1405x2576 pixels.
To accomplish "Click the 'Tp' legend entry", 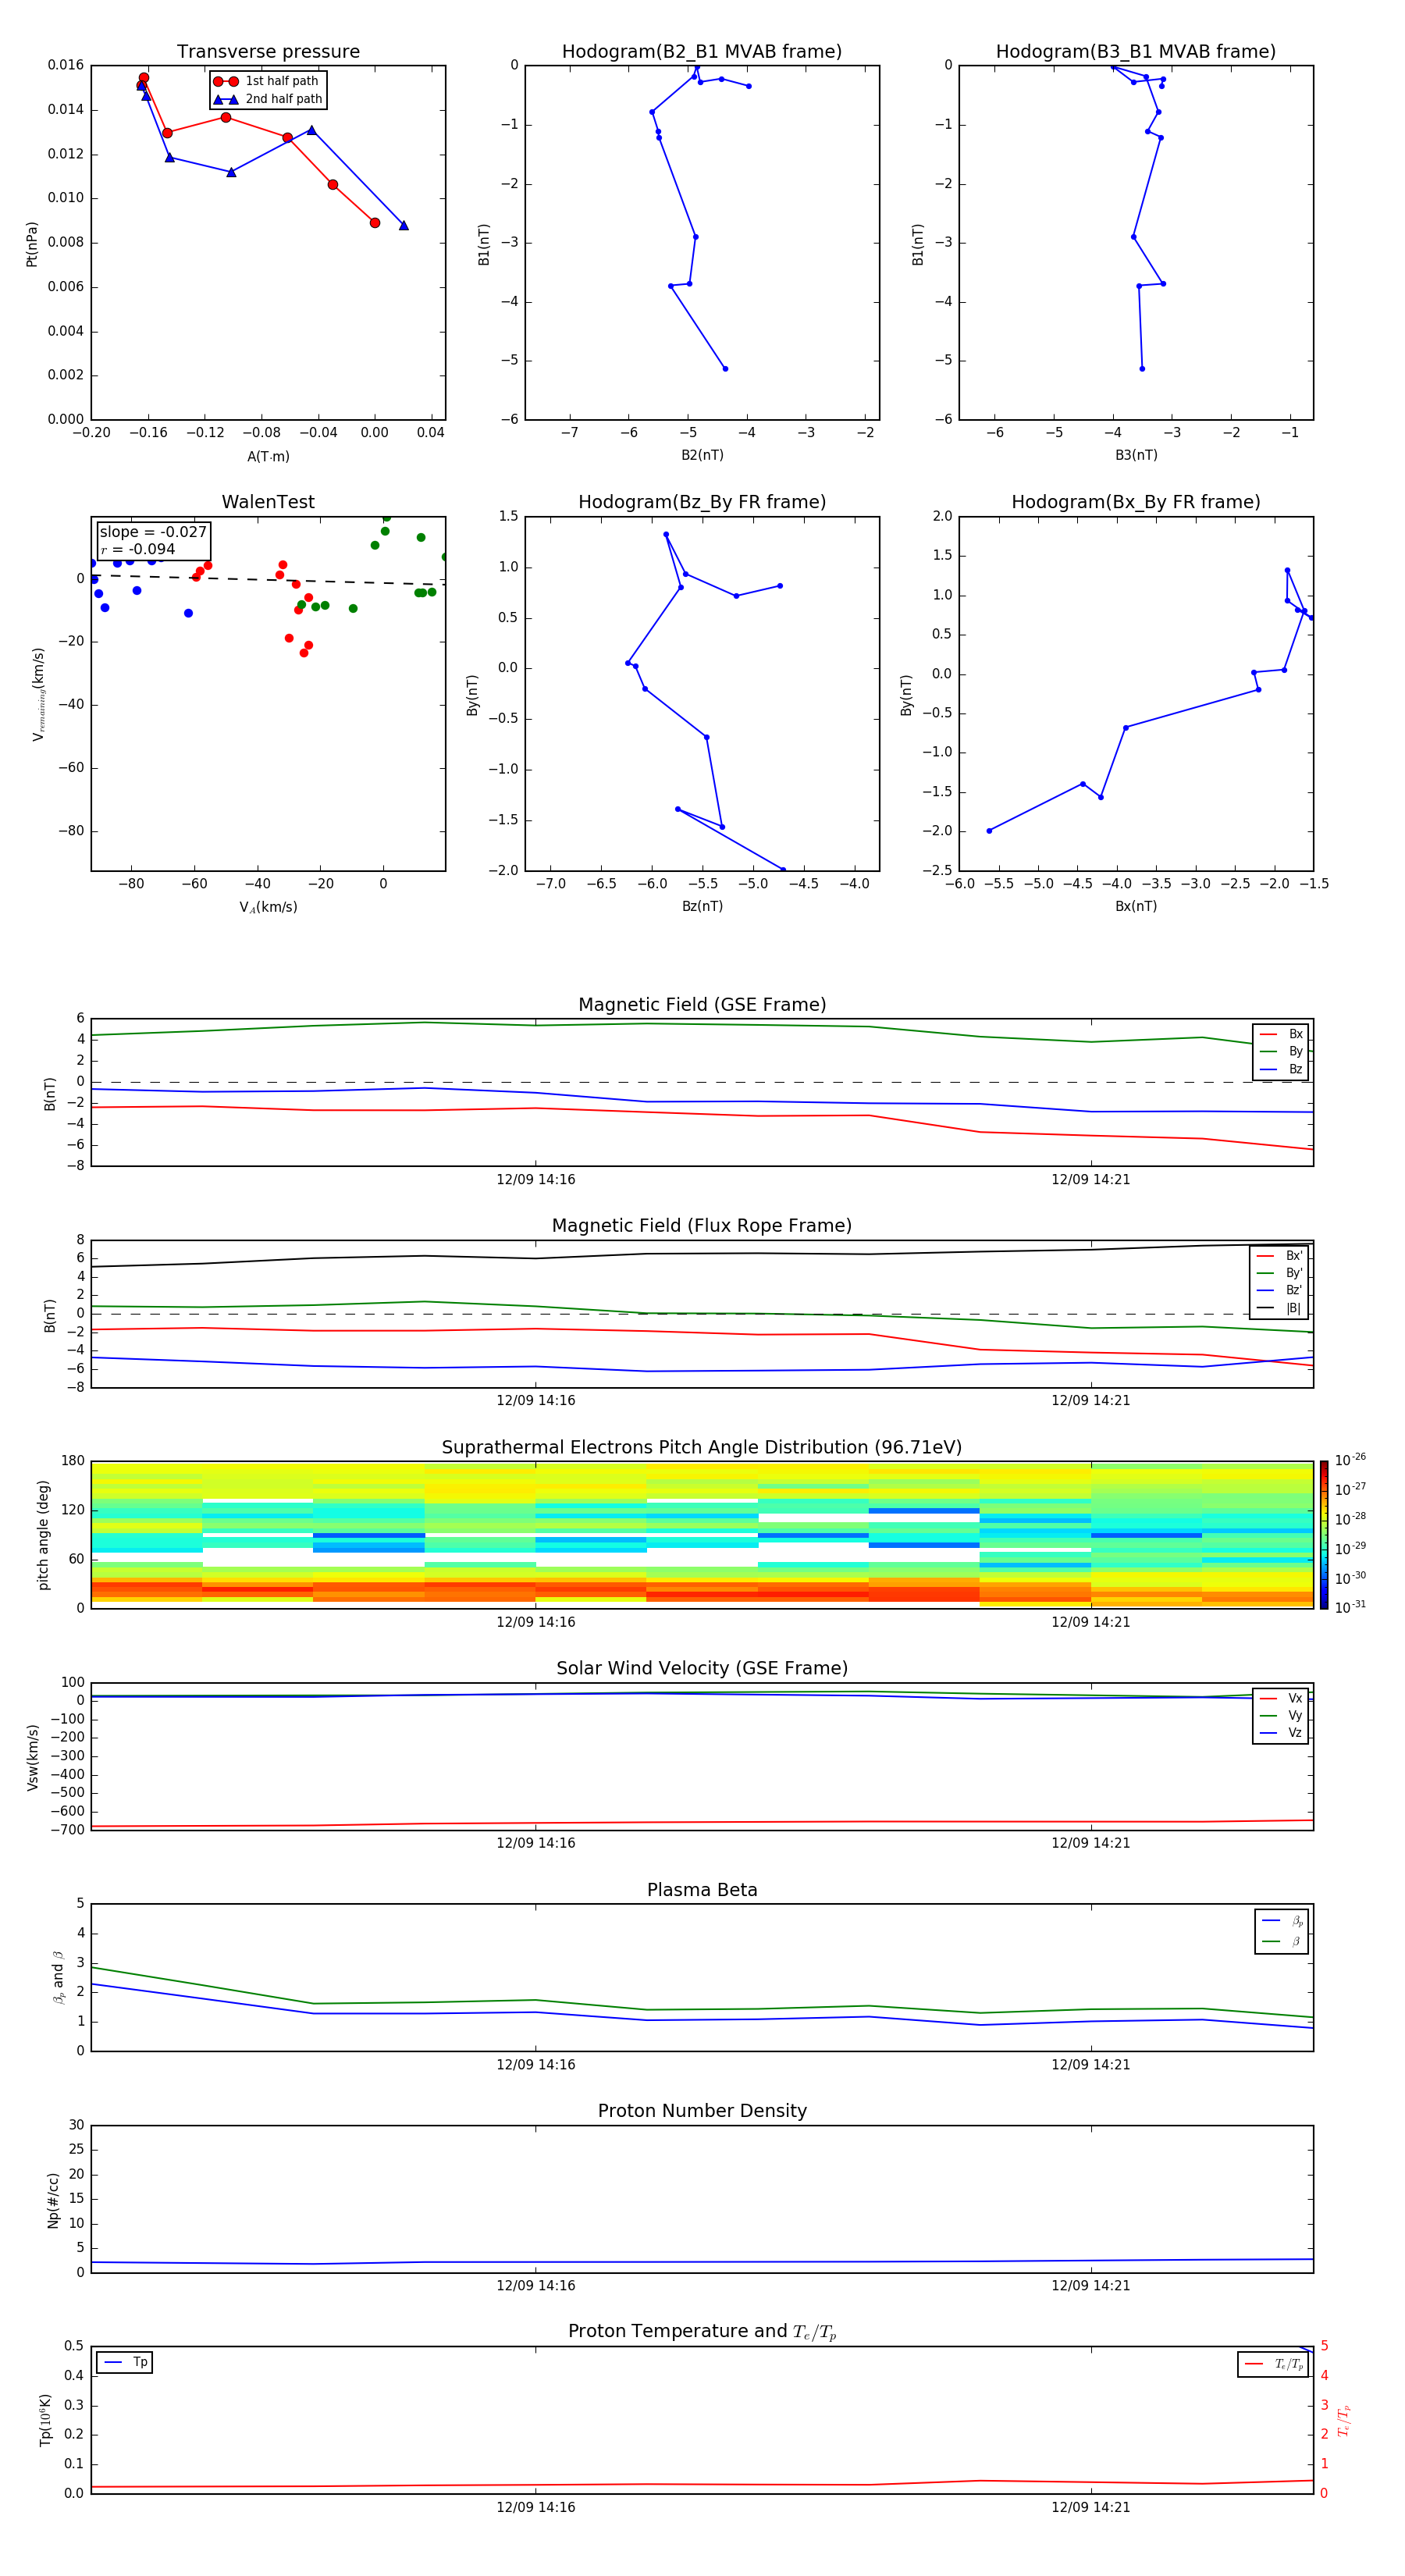I will pos(125,2362).
